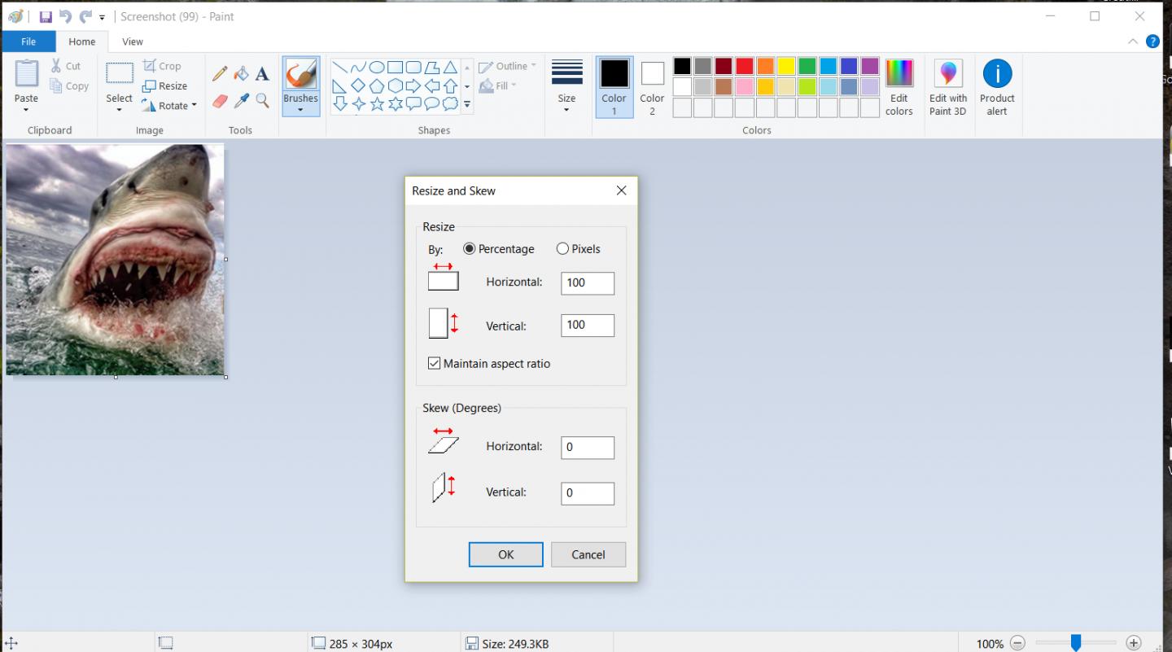
Task: Select the Fill with color bucket tool
Action: point(241,74)
